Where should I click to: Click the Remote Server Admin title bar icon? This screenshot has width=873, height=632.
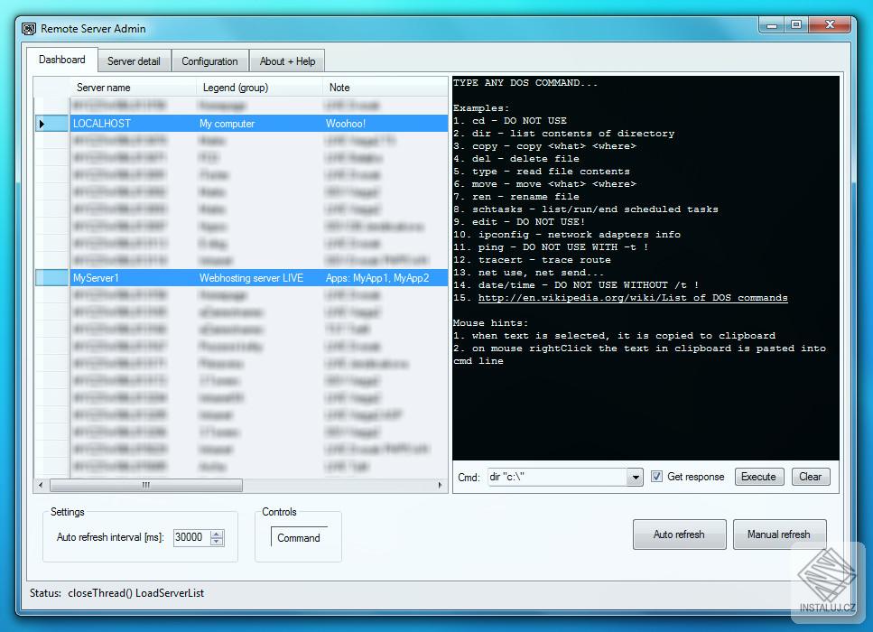point(28,28)
